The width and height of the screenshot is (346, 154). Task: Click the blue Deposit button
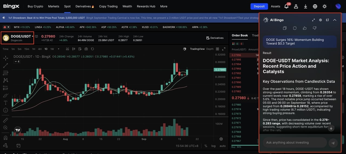[x=259, y=6]
